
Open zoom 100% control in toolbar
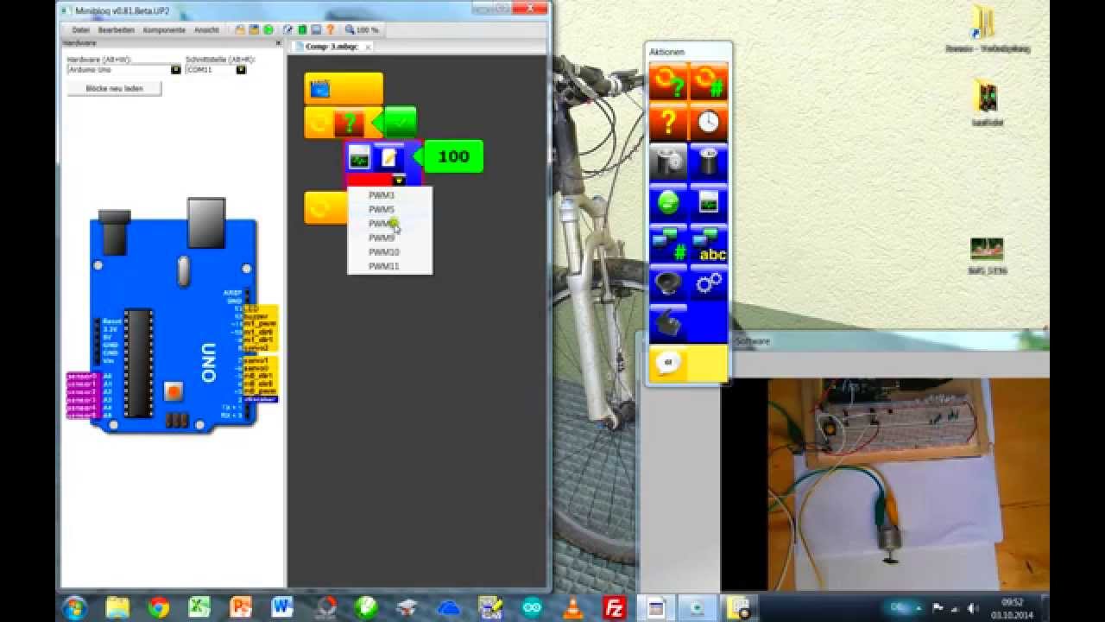pos(362,29)
